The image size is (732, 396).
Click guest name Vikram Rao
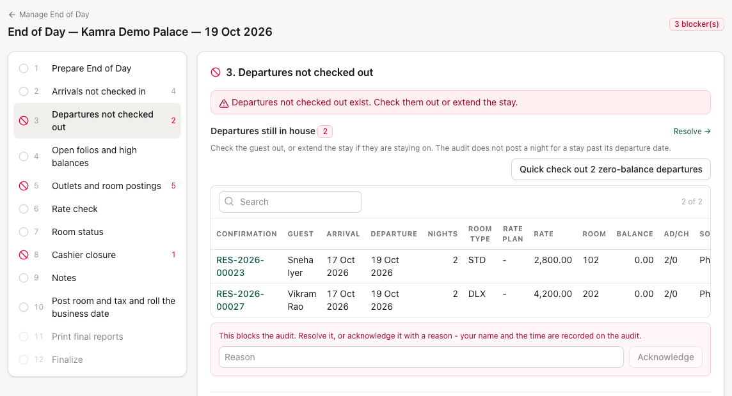[302, 300]
